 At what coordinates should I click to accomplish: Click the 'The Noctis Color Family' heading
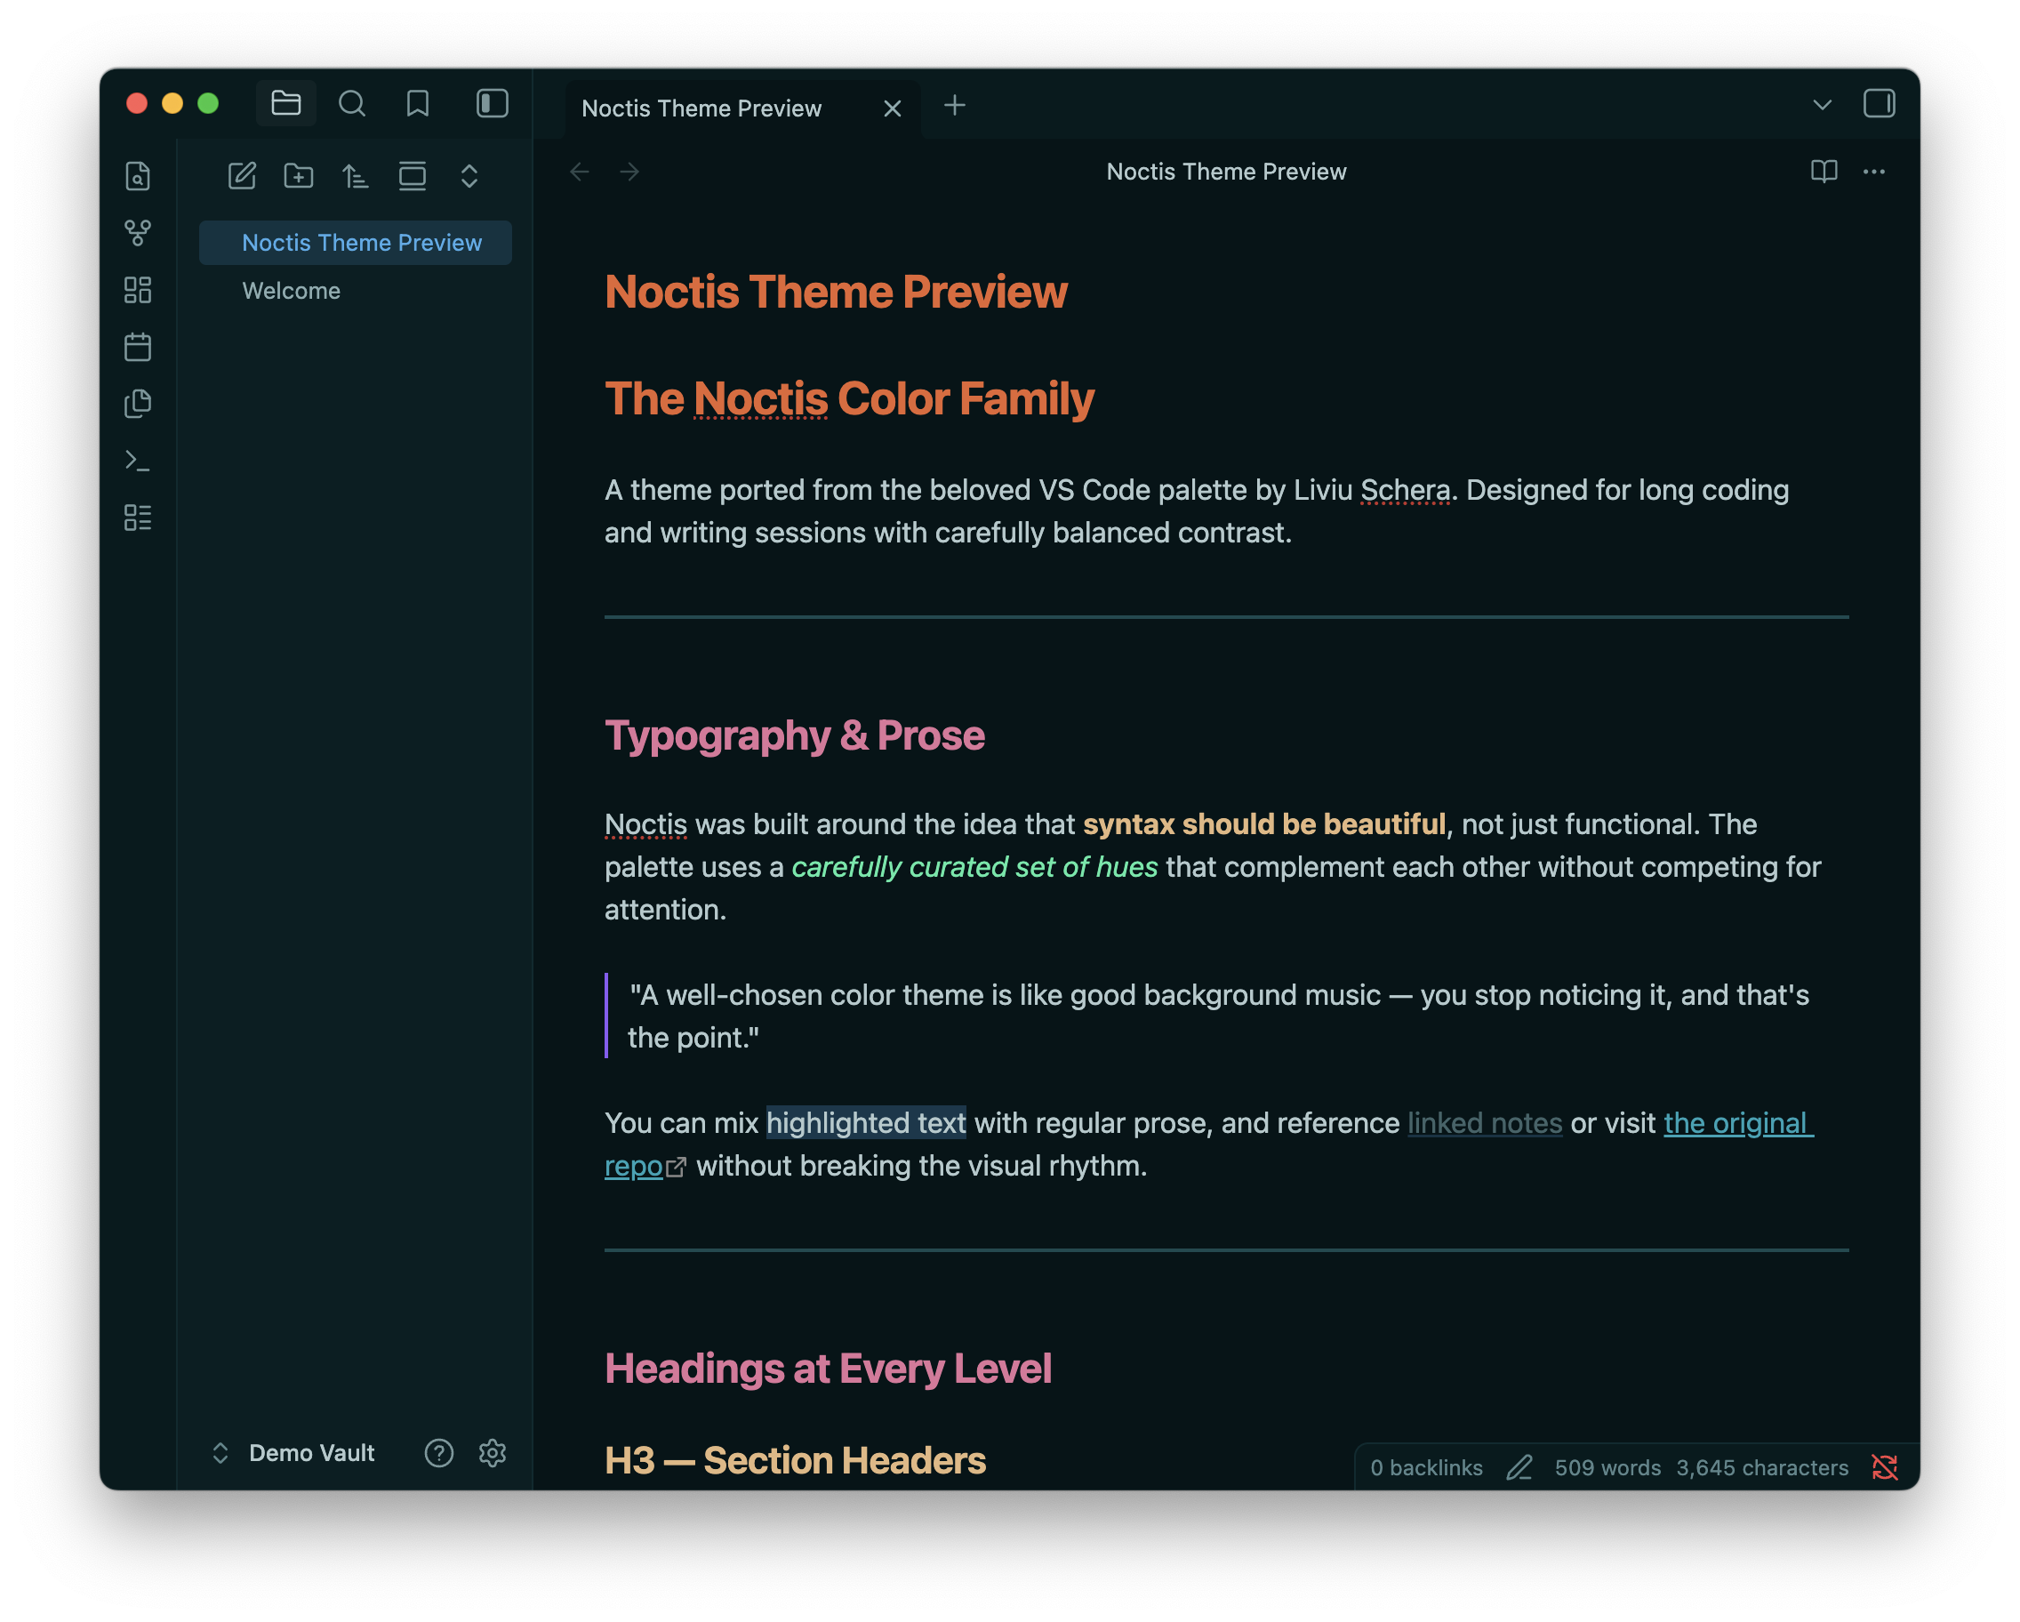coord(849,398)
